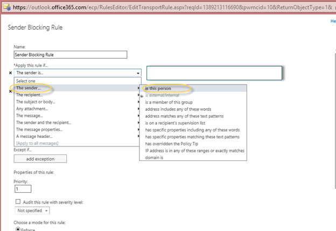Open 'The sender is...' condition dropdown arrow

click(x=138, y=73)
